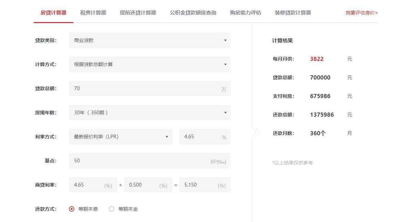Select the 房贷计算器 tab
This screenshot has height=222, width=402.
pos(53,13)
